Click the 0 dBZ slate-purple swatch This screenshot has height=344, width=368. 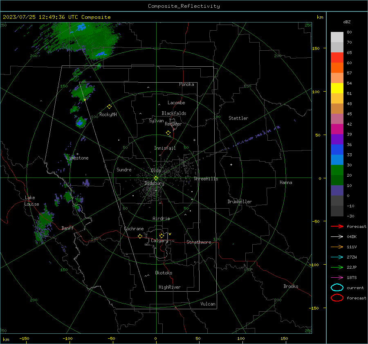337,191
